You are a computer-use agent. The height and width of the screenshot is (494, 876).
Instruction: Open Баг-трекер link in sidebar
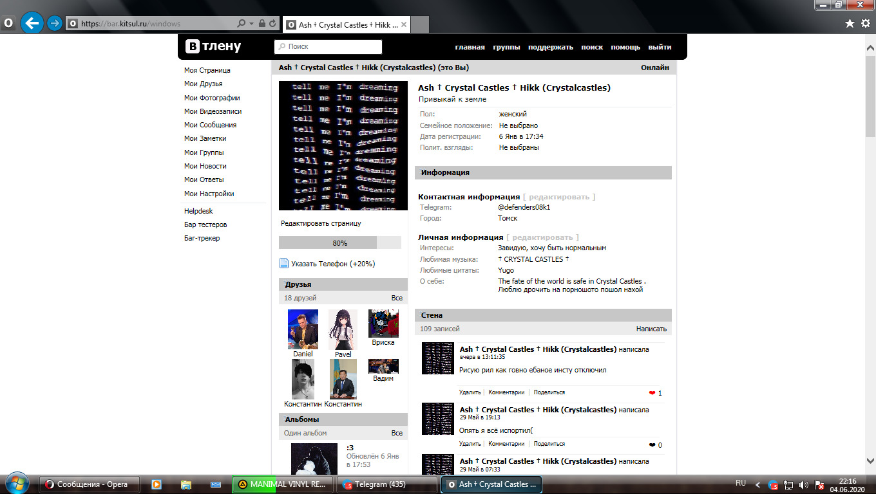coord(202,238)
